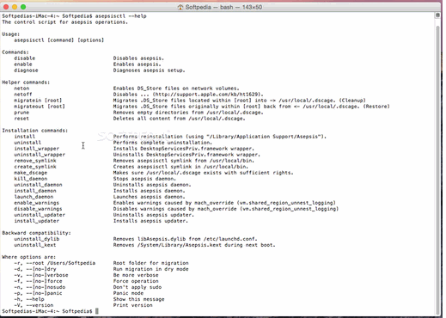446x318 pixels.
Task: Click the green zoom window button
Action: [23, 7]
